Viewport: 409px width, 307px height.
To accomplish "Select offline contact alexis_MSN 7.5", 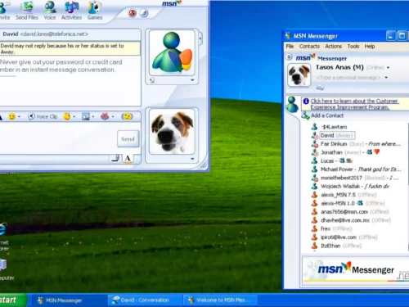I will pyautogui.click(x=344, y=195).
